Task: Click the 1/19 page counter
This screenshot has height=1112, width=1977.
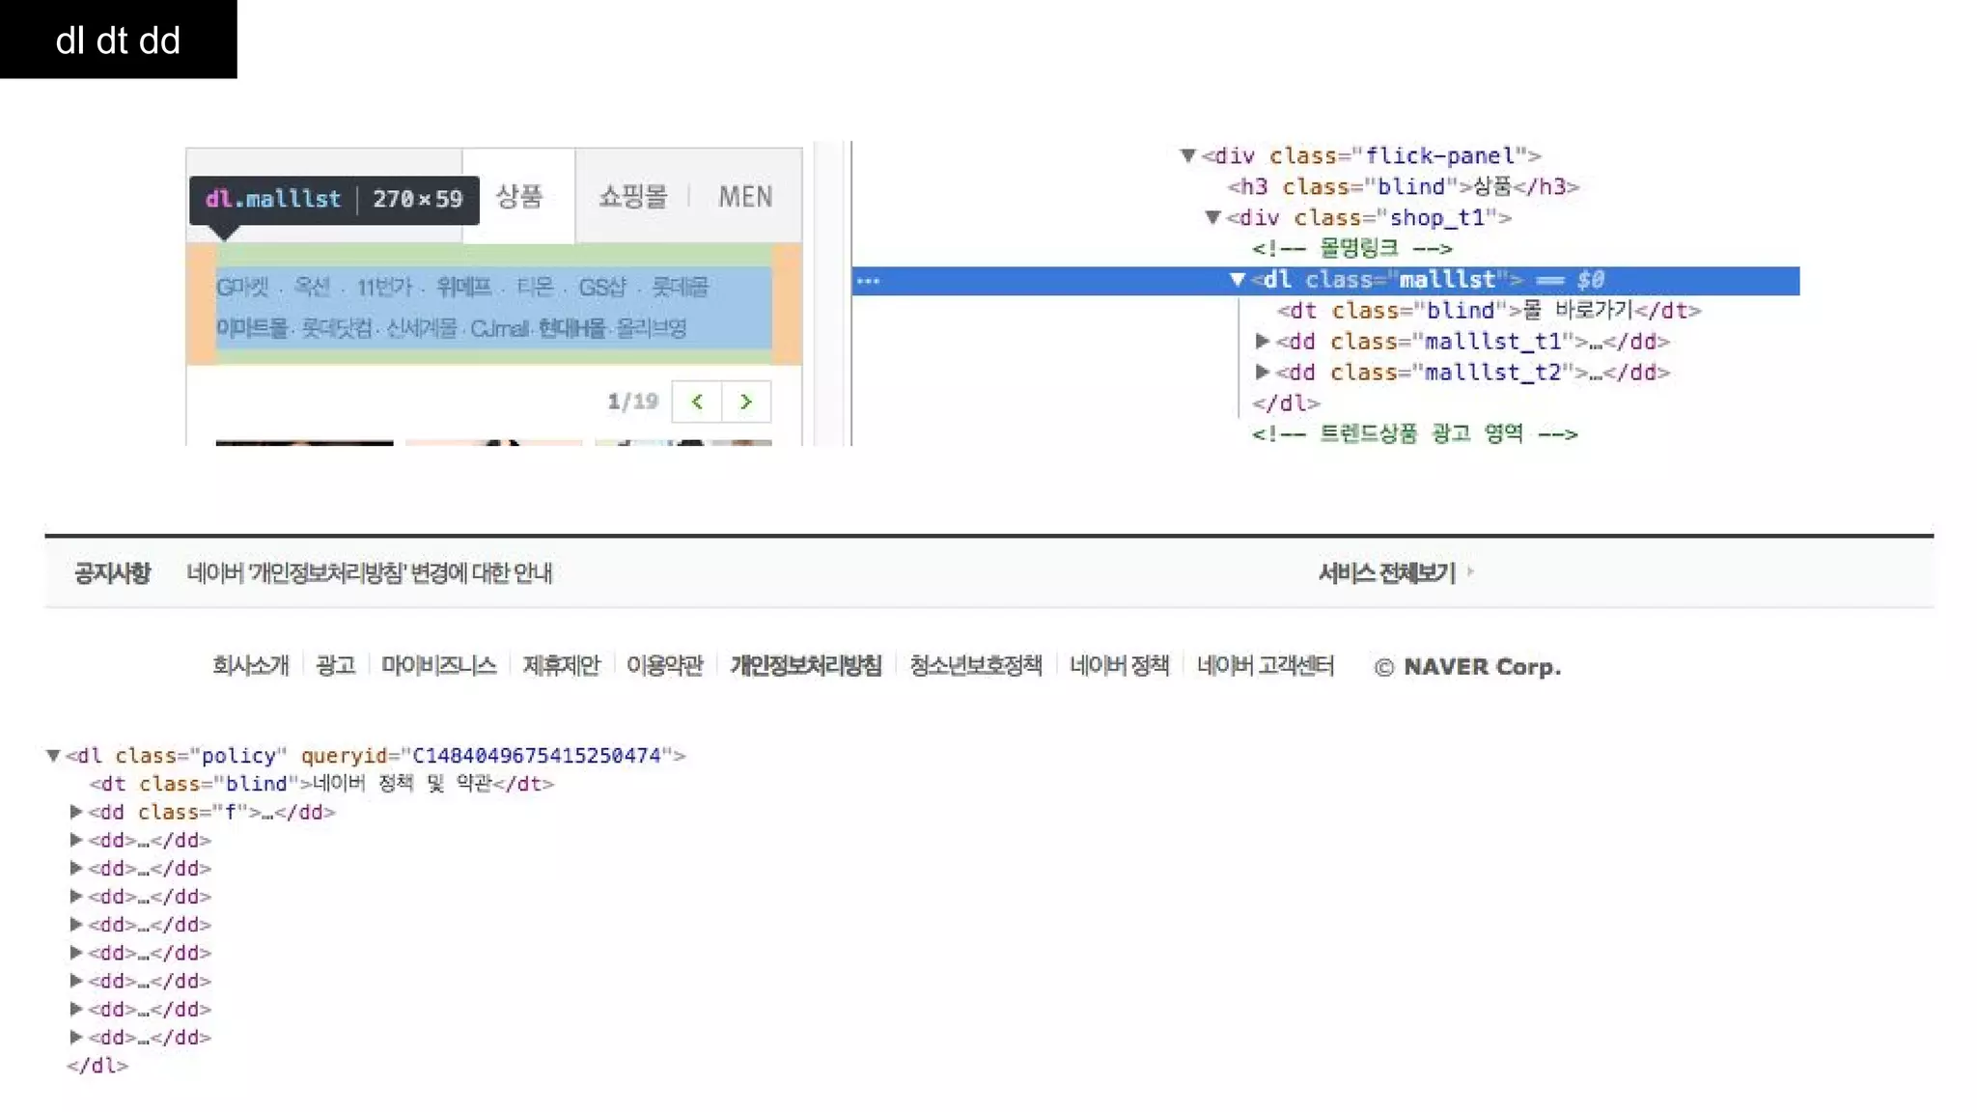Action: 632,402
